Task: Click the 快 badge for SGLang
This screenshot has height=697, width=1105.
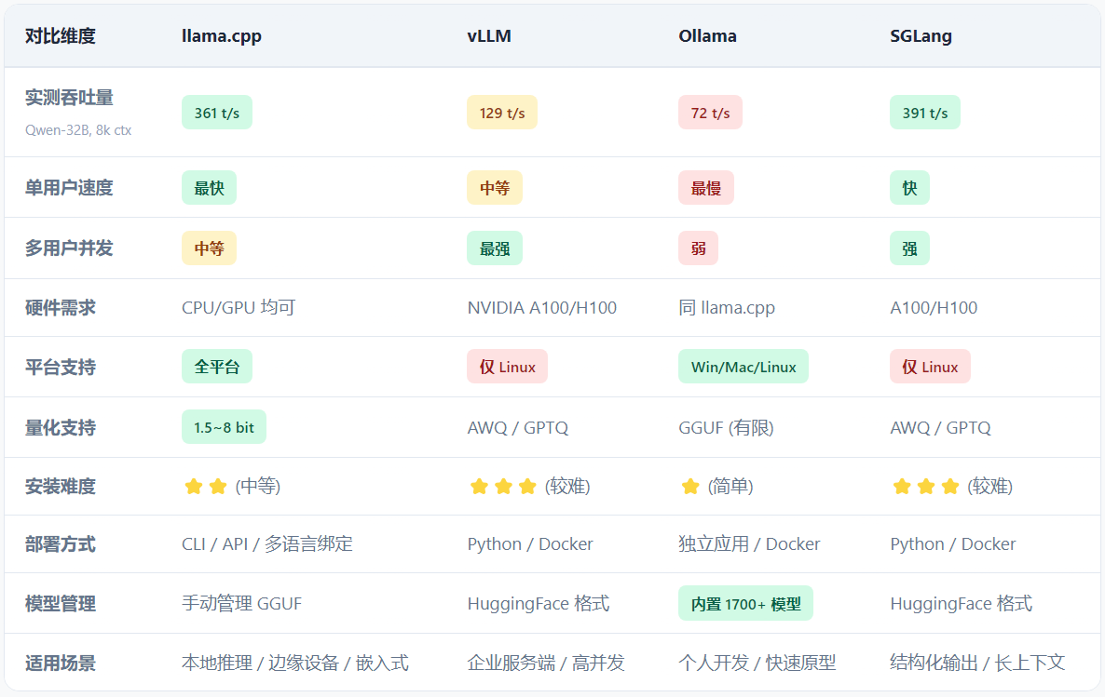Action: (909, 188)
